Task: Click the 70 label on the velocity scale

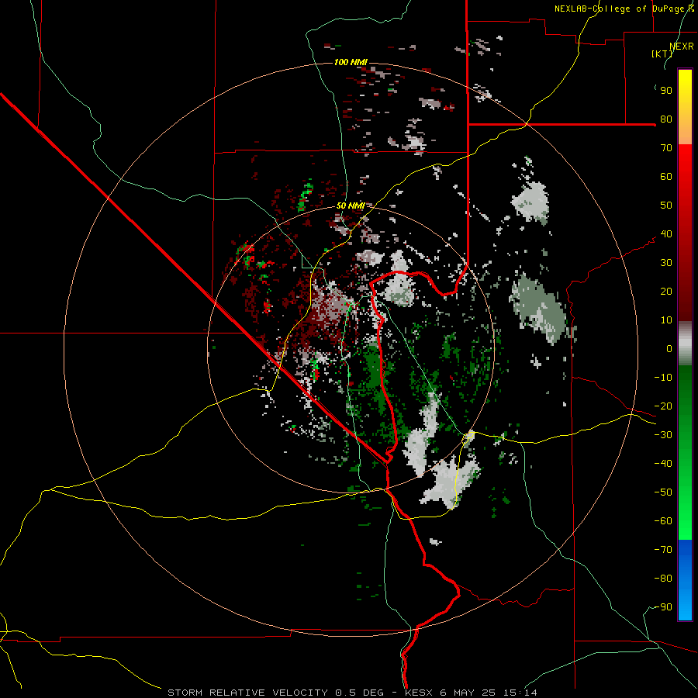Action: point(666,148)
